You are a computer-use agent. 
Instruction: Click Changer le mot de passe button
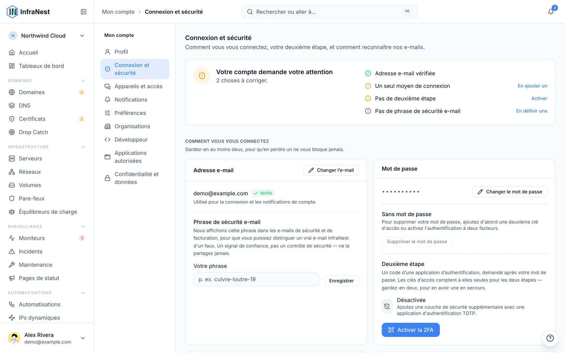point(510,192)
